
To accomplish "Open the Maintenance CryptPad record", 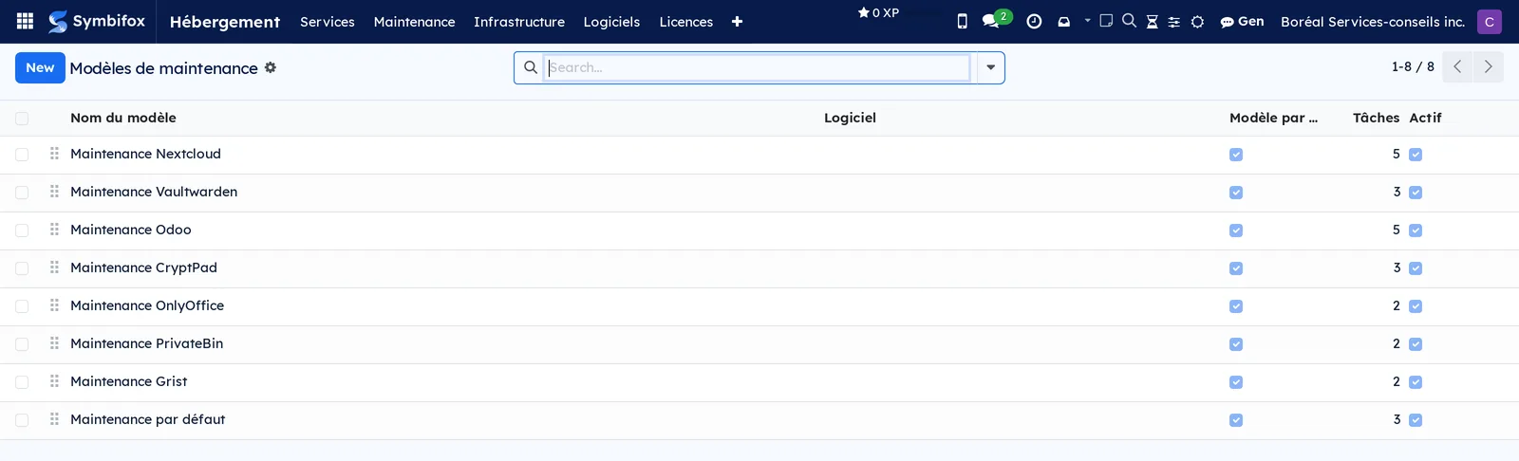I will coord(143,267).
